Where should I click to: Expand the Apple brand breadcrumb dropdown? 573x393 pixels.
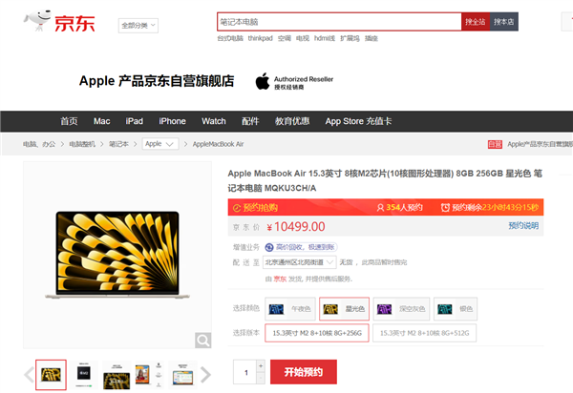[x=160, y=144]
